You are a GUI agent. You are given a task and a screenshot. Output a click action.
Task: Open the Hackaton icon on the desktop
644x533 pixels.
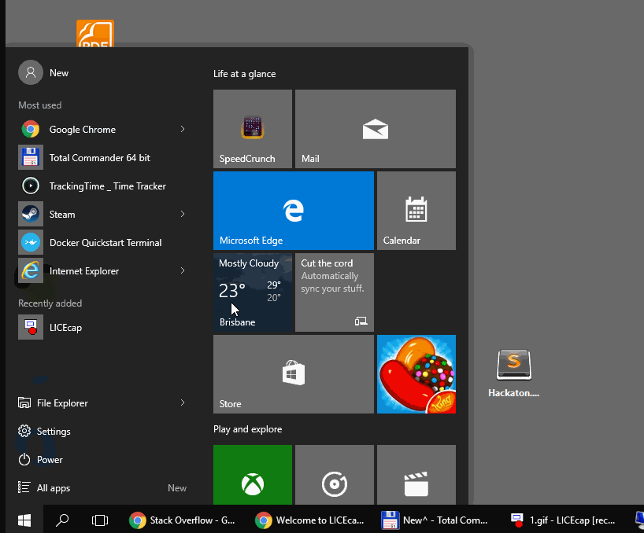click(x=513, y=364)
